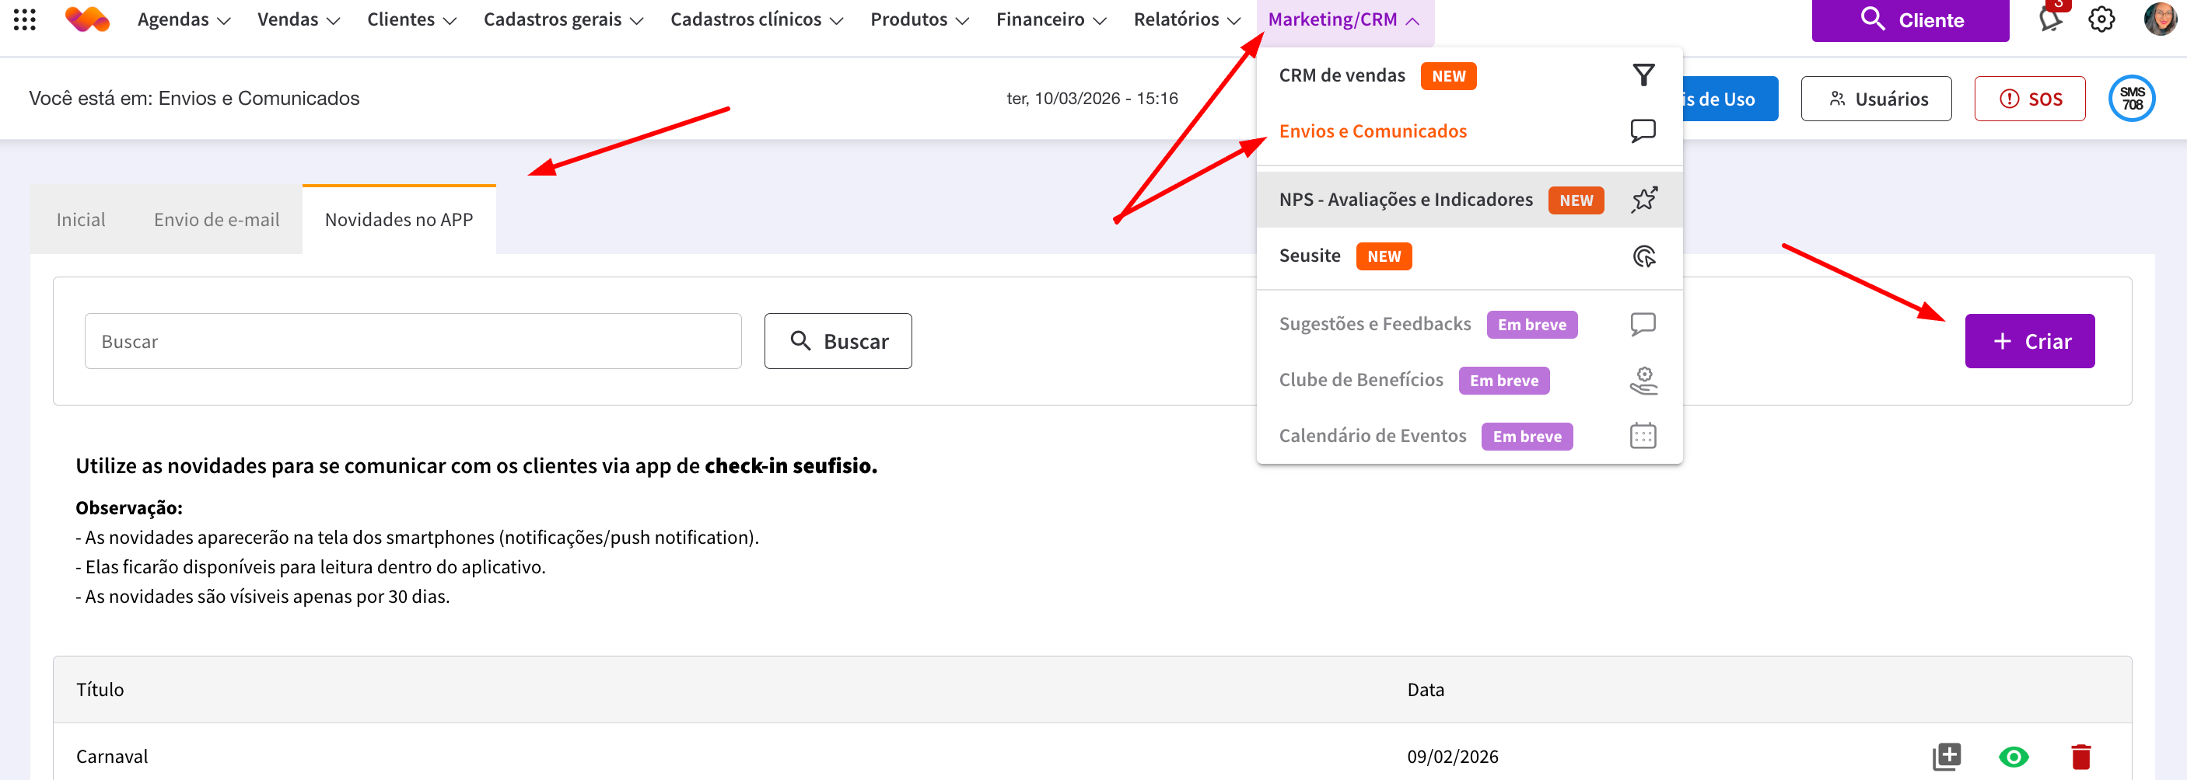Click the heart-shaped app logo
Image resolution: width=2187 pixels, height=780 pixels.
pyautogui.click(x=86, y=19)
